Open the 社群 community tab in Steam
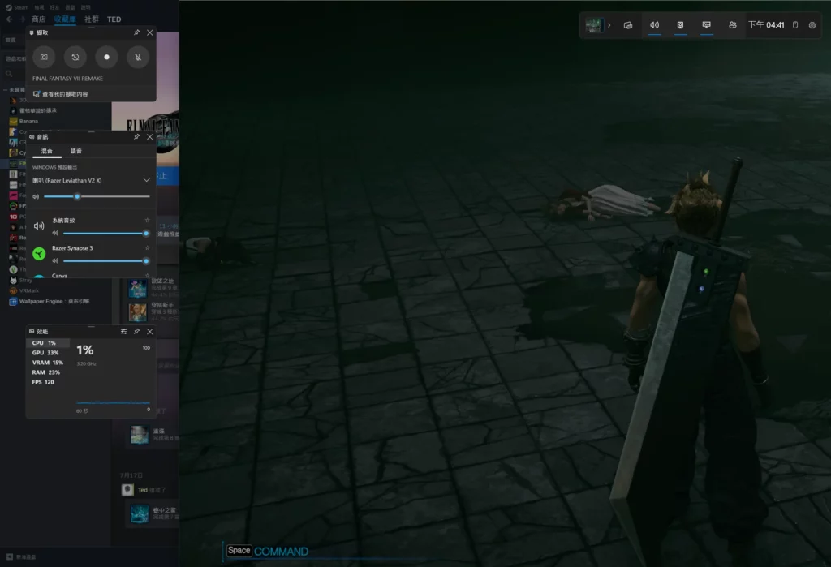Viewport: 831px width, 567px height. [92, 19]
